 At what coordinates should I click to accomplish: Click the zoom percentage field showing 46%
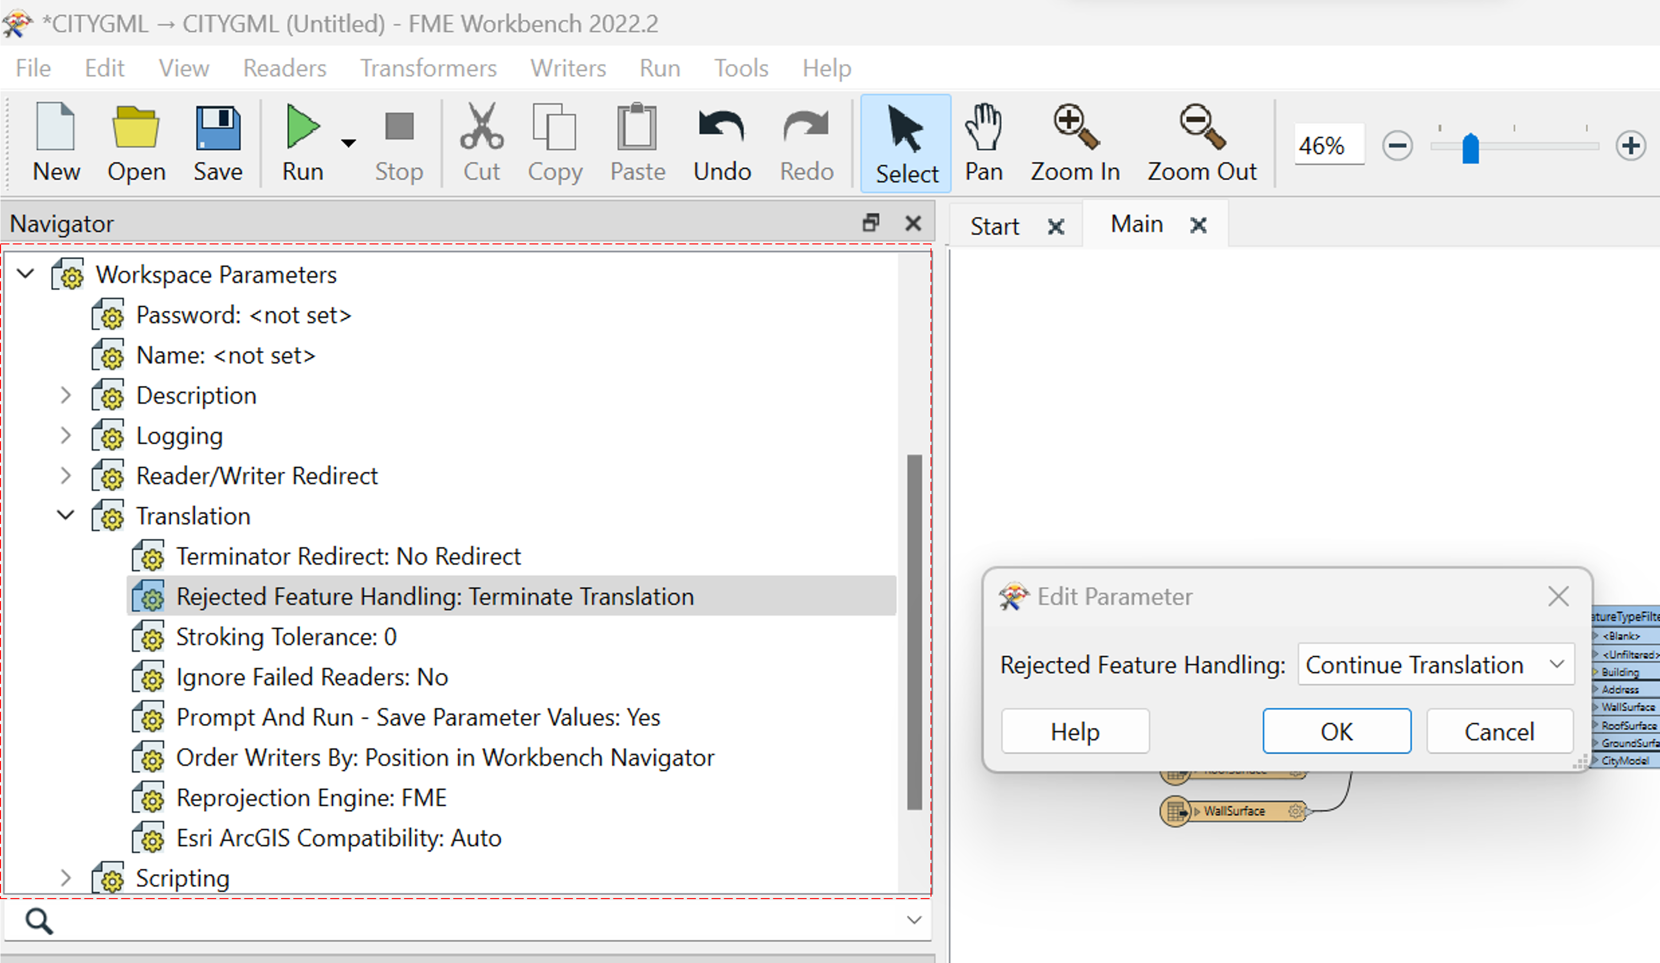(x=1329, y=145)
